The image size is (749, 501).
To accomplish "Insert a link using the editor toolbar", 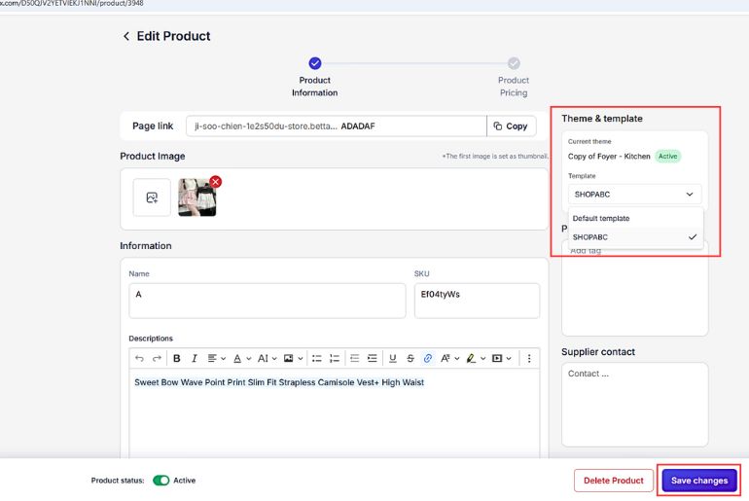I will pos(427,358).
